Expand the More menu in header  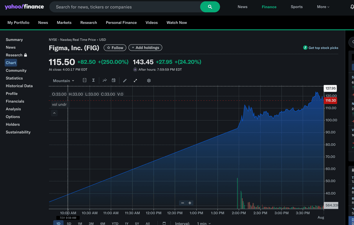pos(323,7)
